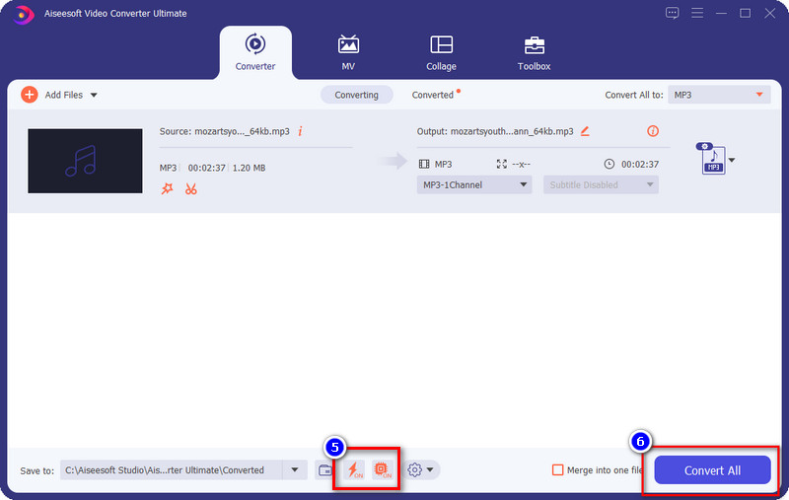The height and width of the screenshot is (500, 789).
Task: Toggle the ultrafast conversion lightning icon
Action: pos(353,470)
